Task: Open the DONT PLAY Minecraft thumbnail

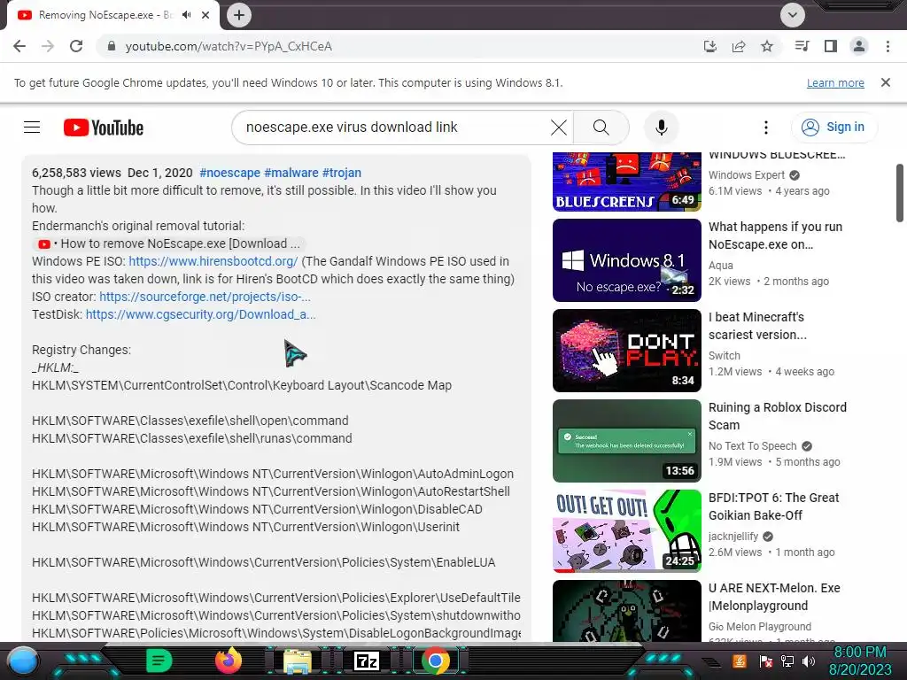Action: [x=626, y=351]
